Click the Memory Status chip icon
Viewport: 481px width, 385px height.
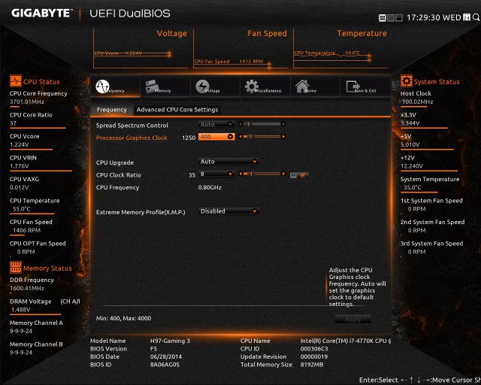pyautogui.click(x=16, y=268)
